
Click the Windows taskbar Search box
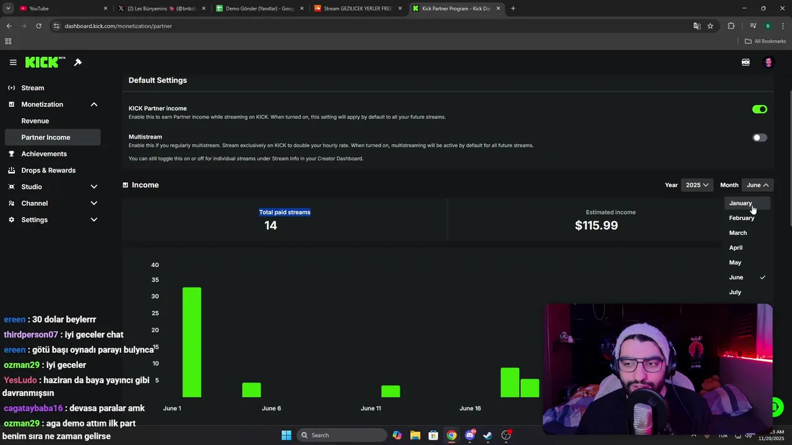[342, 435]
